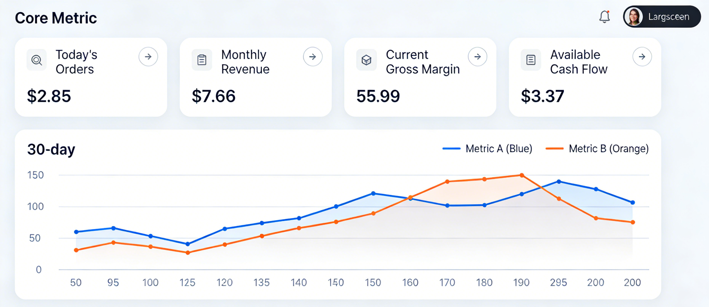Open Today's Orders details arrow
The image size is (709, 307).
click(148, 57)
